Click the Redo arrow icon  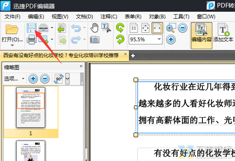point(76,40)
